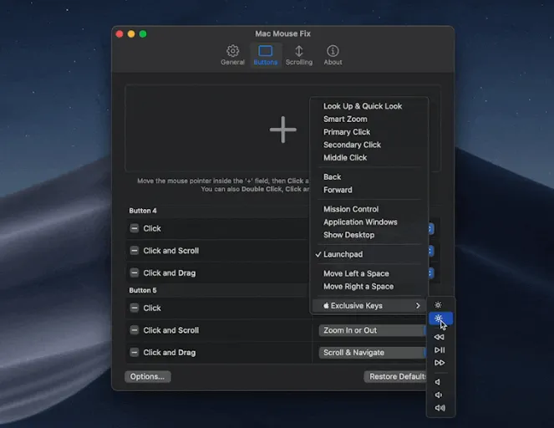Click the large plus field
The width and height of the screenshot is (554, 428).
[282, 129]
